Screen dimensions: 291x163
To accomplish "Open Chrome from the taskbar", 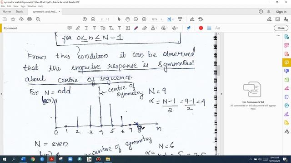I will pyautogui.click(x=33, y=159).
